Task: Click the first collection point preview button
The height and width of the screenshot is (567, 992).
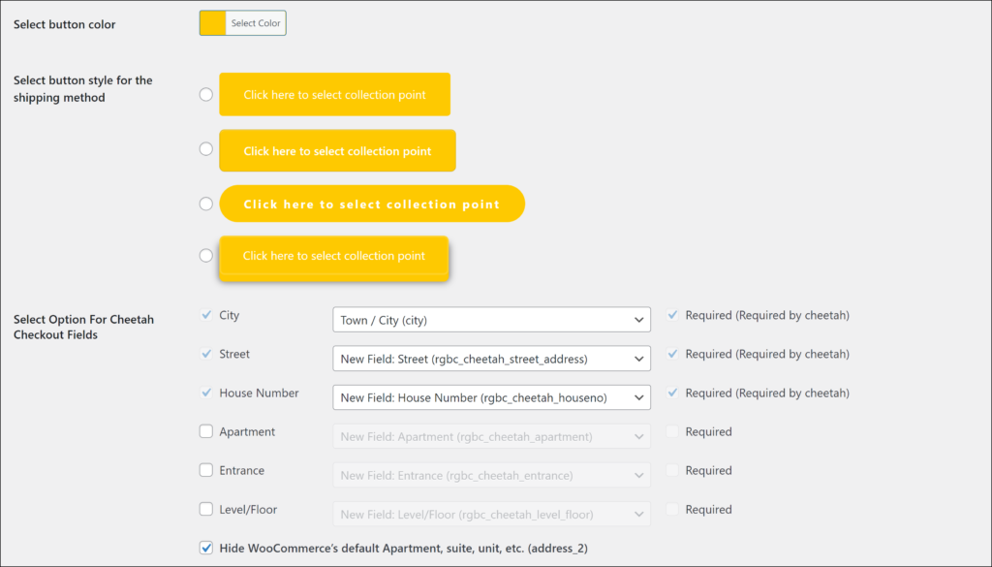Action: tap(334, 95)
